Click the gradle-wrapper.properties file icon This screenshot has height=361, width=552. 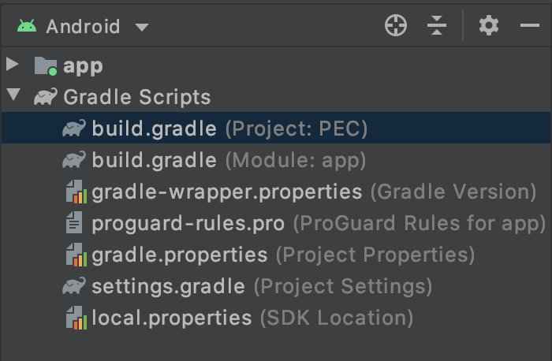[75, 192]
